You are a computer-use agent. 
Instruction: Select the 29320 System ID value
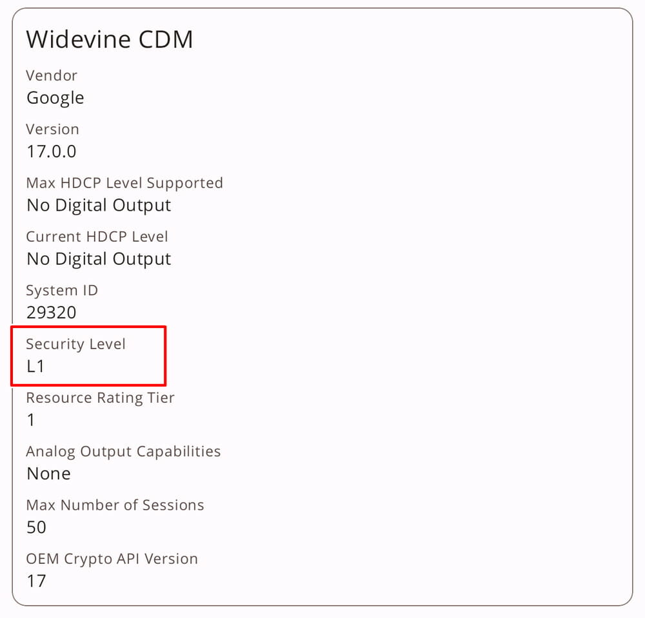coord(52,313)
